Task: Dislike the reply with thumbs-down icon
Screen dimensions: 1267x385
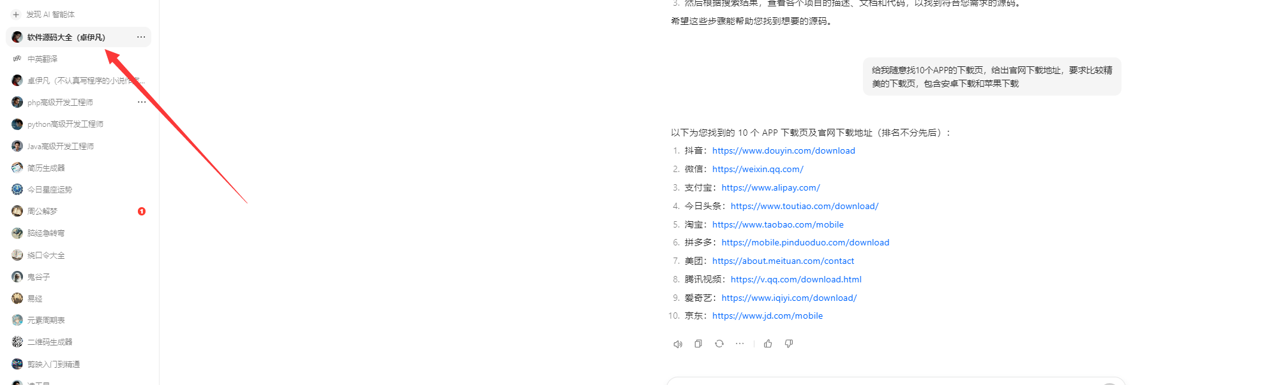Action: click(789, 344)
